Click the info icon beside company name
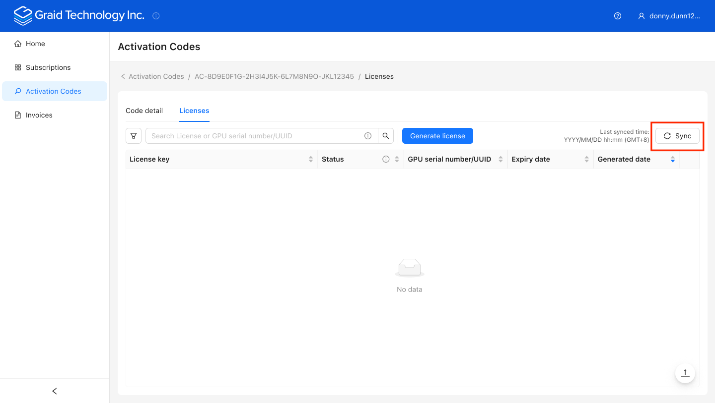 (156, 16)
